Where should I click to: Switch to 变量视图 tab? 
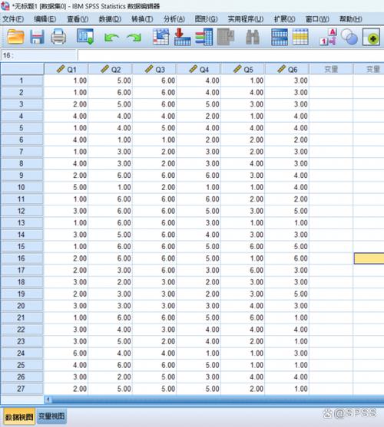pyautogui.click(x=51, y=416)
